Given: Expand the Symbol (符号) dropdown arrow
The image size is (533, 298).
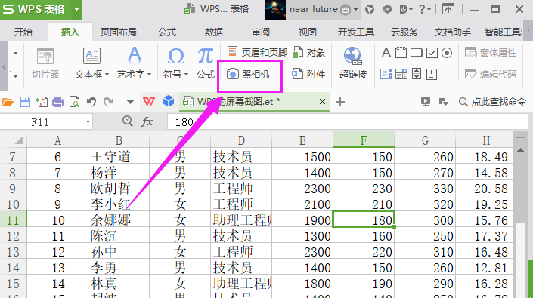Looking at the screenshot, I should click(186, 74).
